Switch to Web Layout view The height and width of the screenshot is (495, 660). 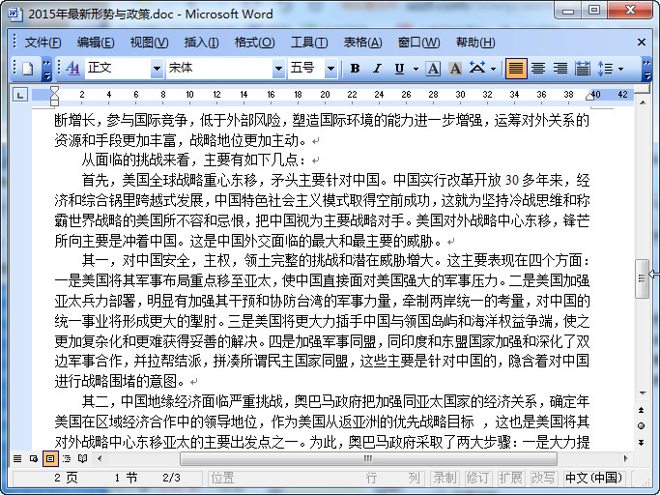34,458
